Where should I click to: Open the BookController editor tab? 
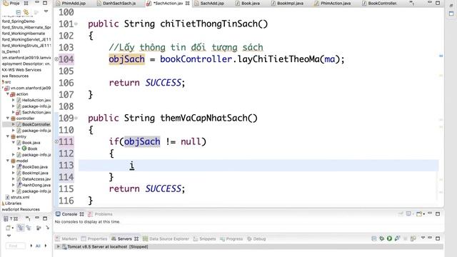[379, 3]
